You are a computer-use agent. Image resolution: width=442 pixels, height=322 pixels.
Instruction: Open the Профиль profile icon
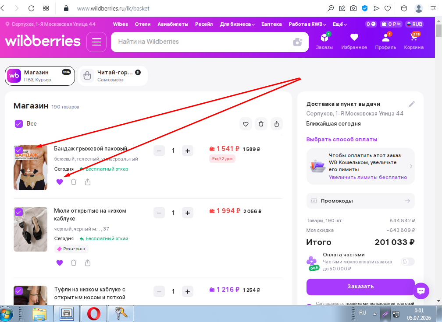tap(385, 41)
